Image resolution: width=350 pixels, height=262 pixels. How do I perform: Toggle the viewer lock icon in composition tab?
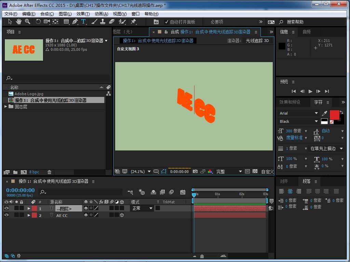pyautogui.click(x=166, y=32)
